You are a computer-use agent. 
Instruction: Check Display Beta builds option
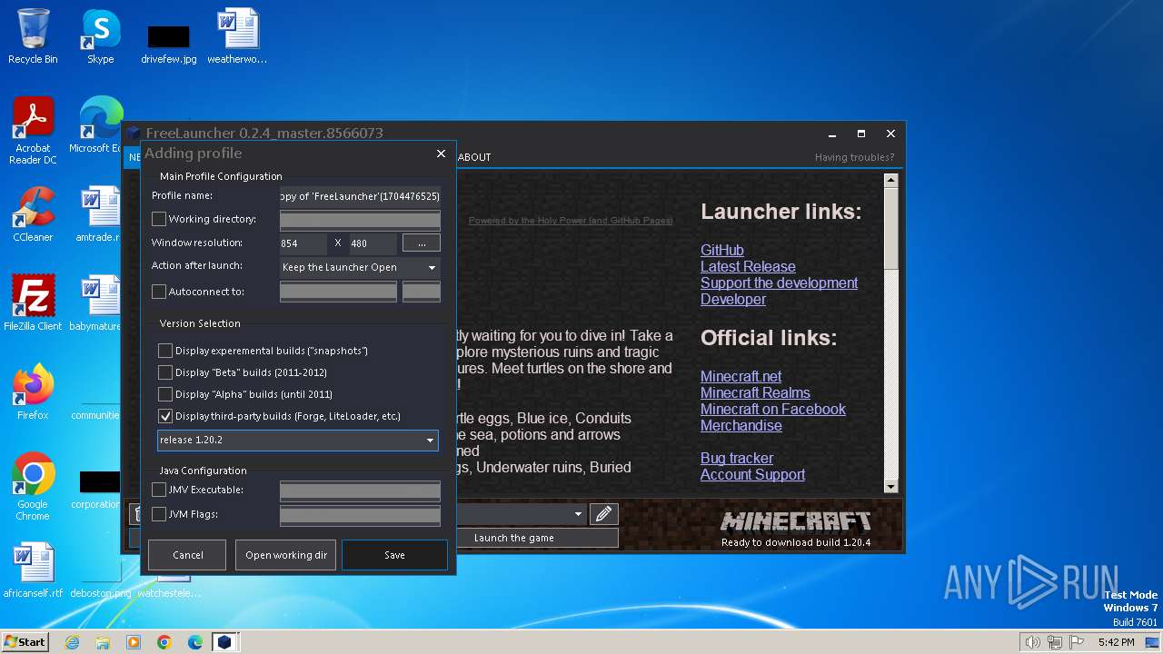[x=165, y=372]
